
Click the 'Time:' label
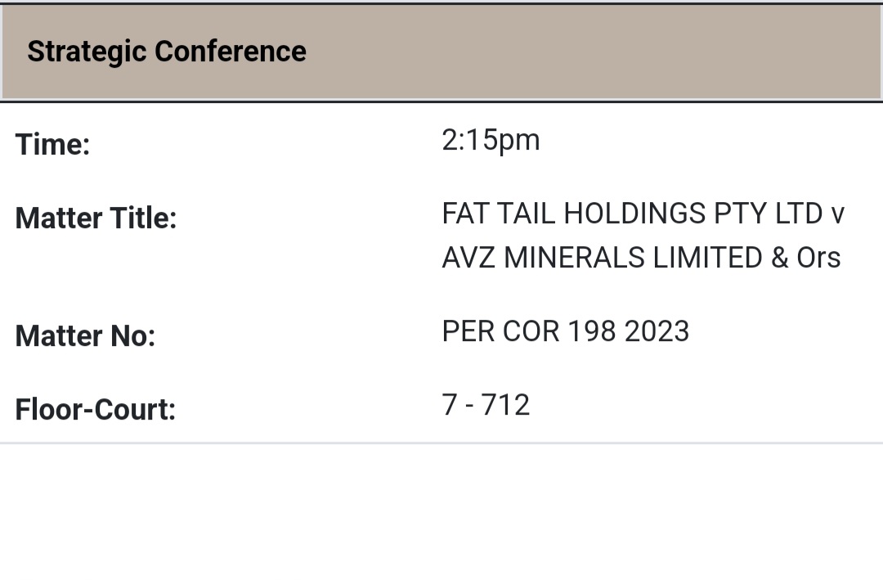click(52, 145)
